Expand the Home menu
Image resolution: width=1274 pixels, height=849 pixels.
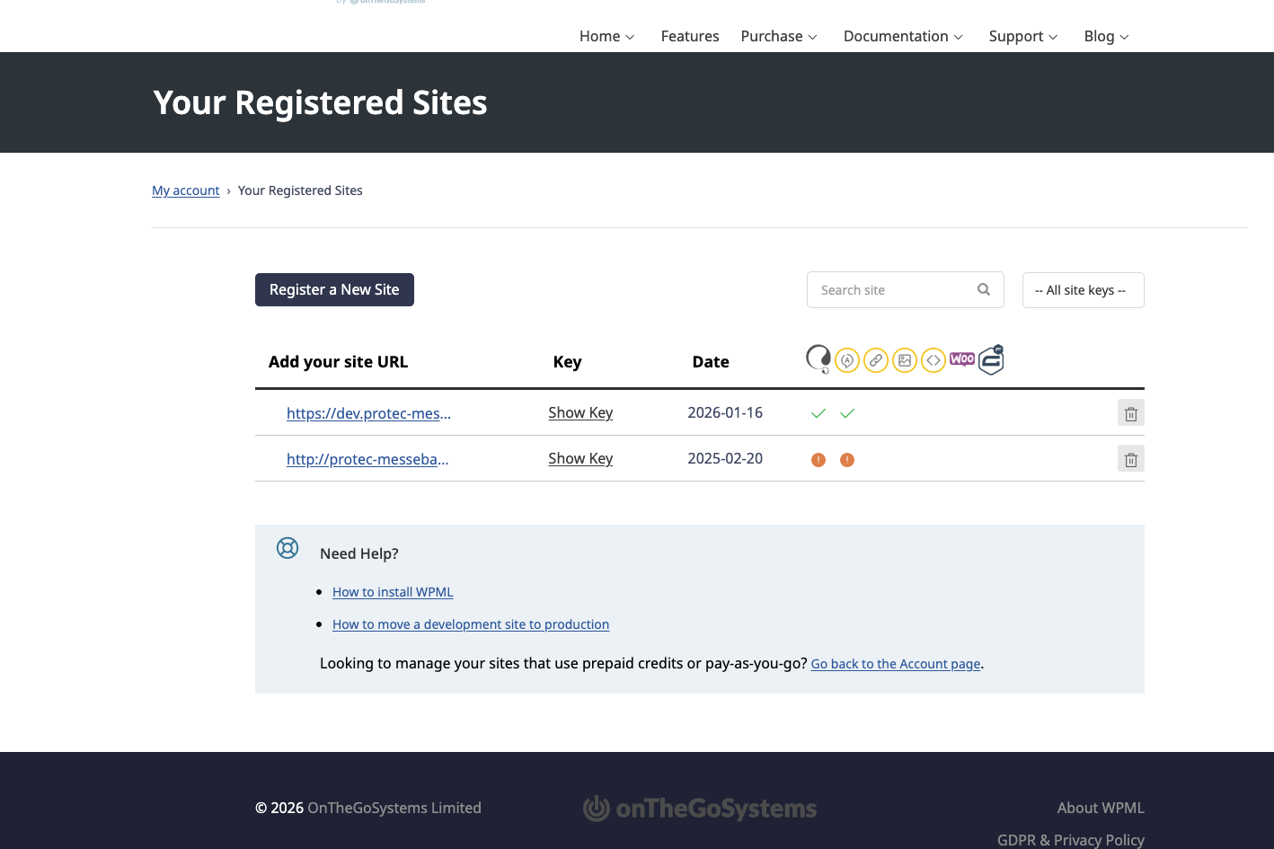607,36
